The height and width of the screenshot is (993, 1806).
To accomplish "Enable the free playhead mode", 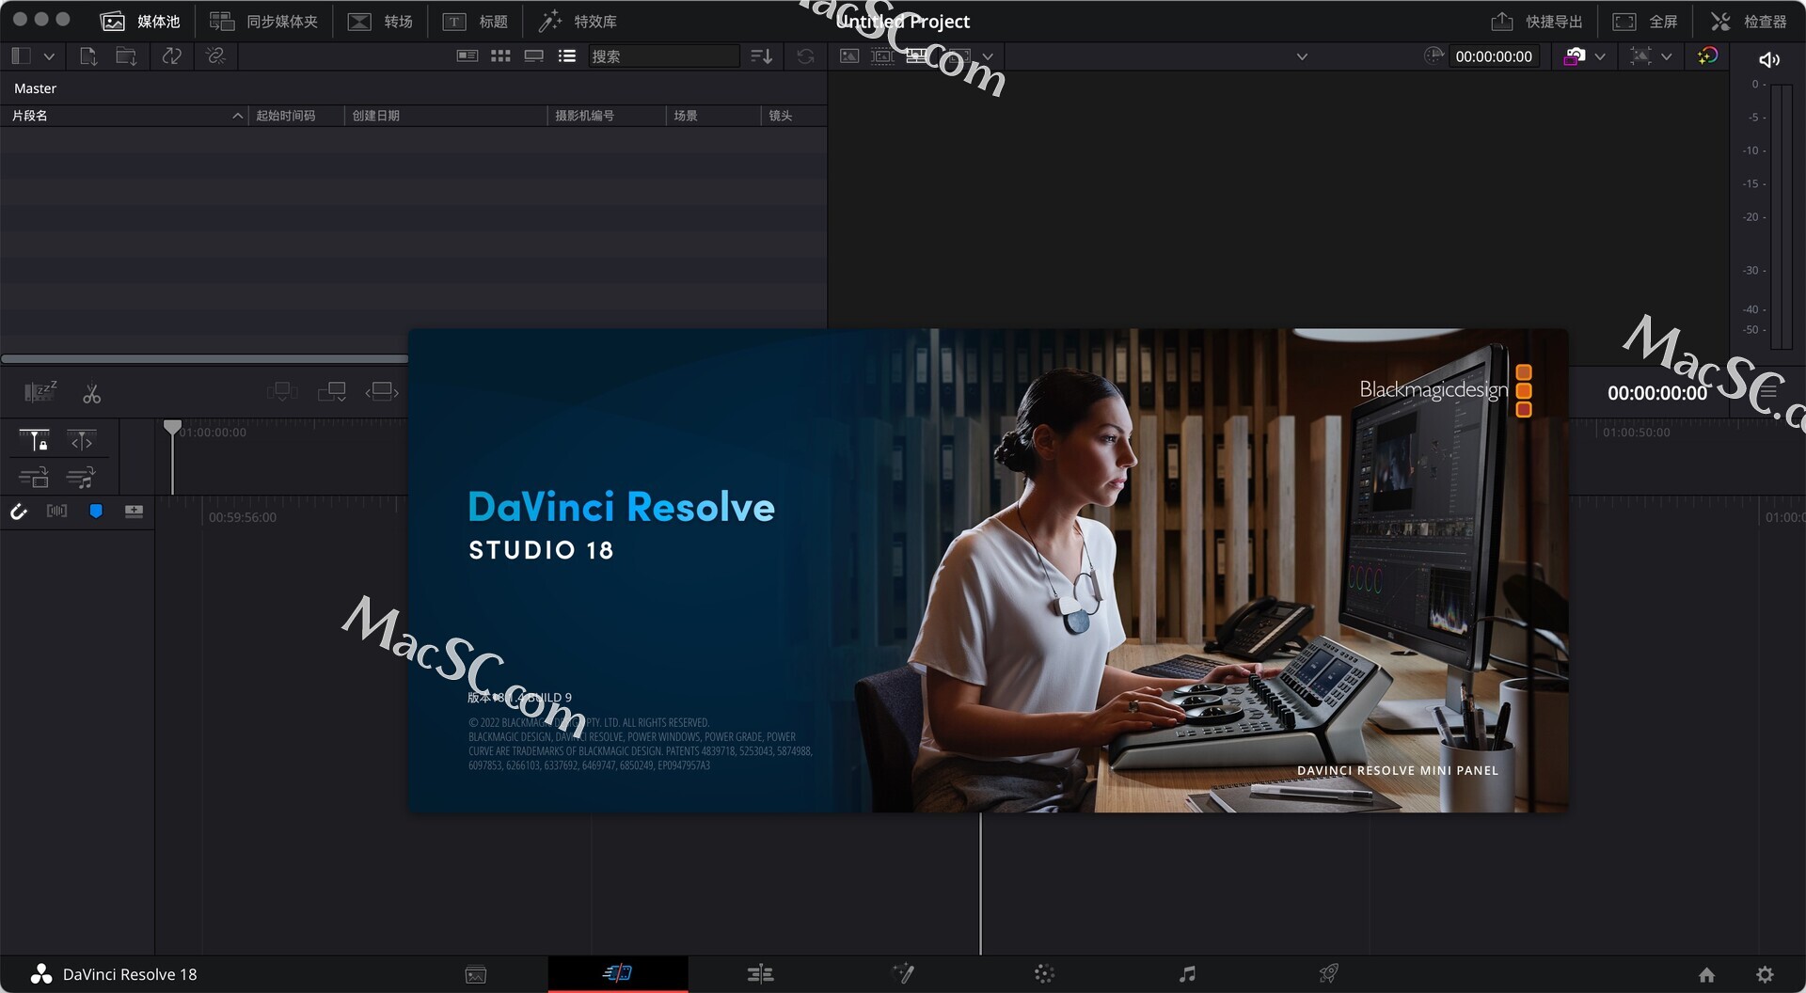I will 82,440.
